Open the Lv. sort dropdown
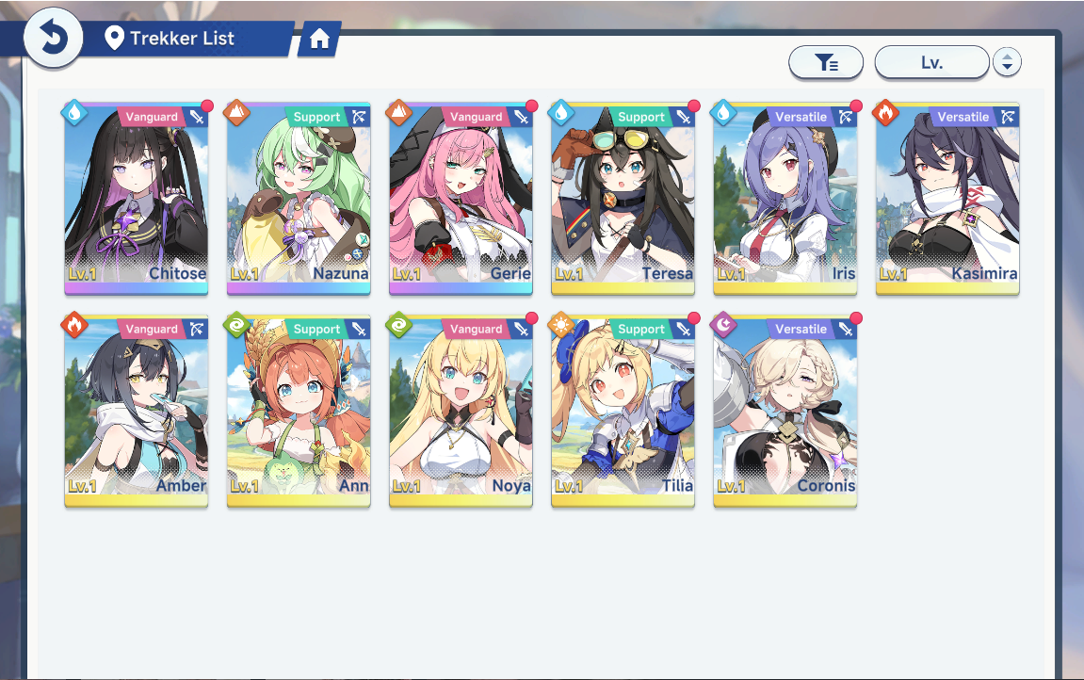 pyautogui.click(x=932, y=63)
